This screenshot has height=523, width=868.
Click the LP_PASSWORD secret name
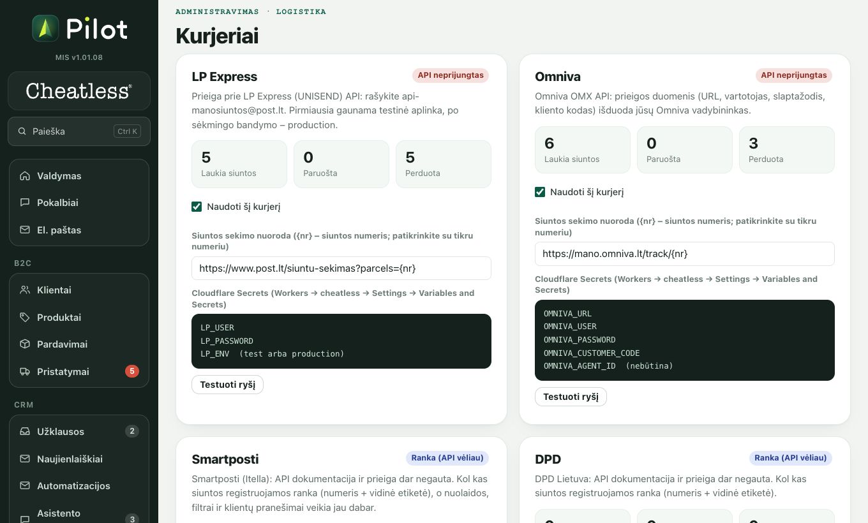point(227,341)
